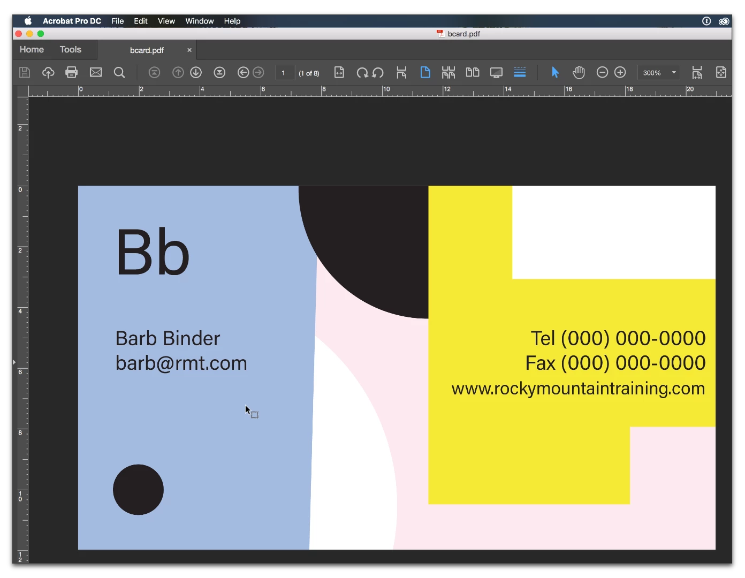Open the File menu
The height and width of the screenshot is (578, 745).
pyautogui.click(x=118, y=21)
